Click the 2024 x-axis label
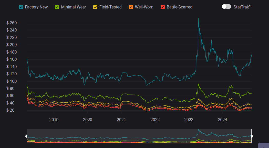Viewport: 269px width, 148px height. point(222,120)
